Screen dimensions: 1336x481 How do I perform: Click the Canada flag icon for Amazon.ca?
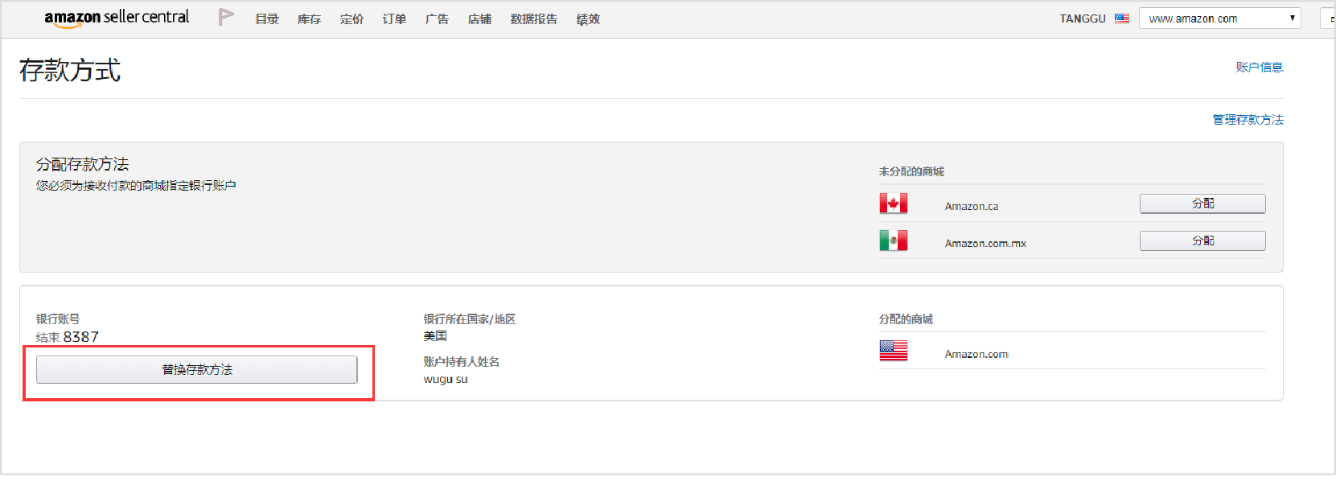(x=893, y=203)
